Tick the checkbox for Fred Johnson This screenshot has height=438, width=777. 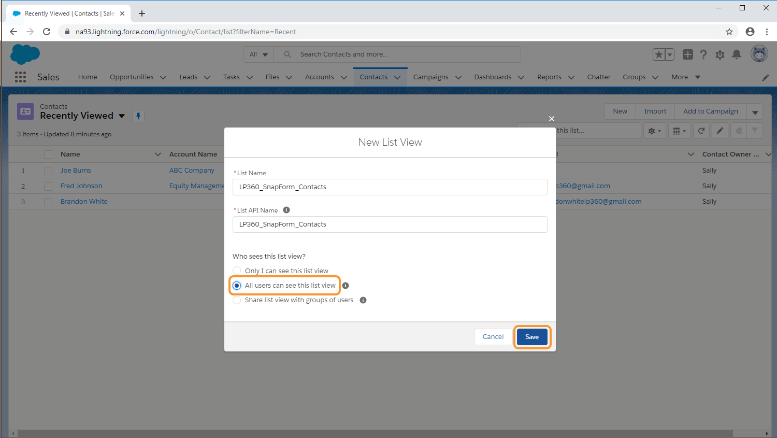(48, 186)
